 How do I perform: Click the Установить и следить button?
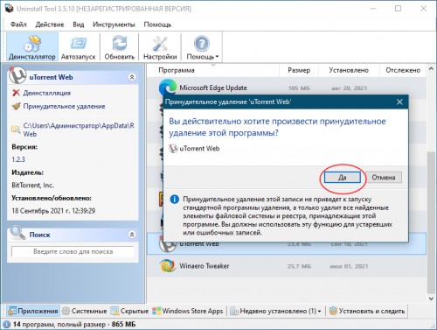coord(367,311)
